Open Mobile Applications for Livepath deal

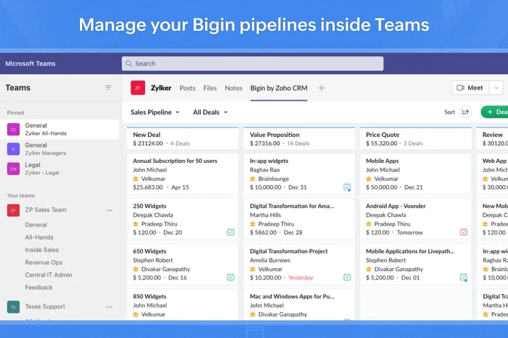tap(416, 264)
